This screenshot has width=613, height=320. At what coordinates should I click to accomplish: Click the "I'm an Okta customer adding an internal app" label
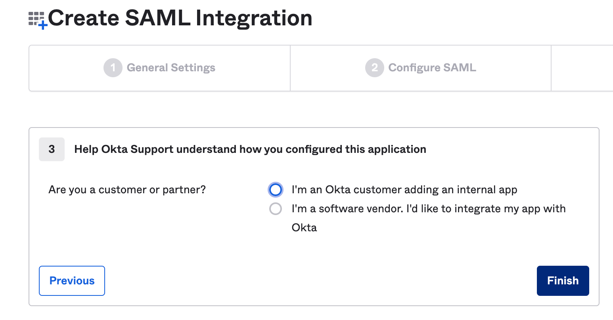coord(404,190)
